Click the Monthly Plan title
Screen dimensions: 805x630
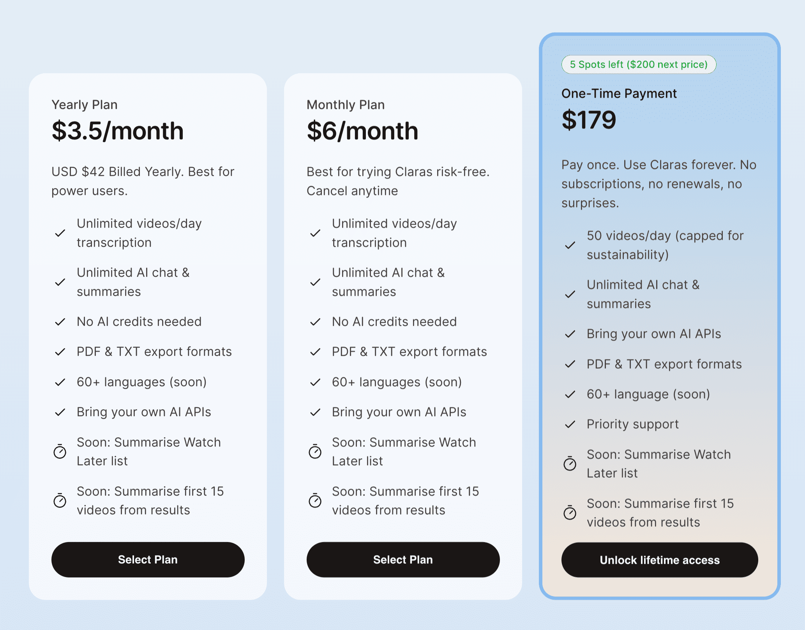pyautogui.click(x=346, y=105)
